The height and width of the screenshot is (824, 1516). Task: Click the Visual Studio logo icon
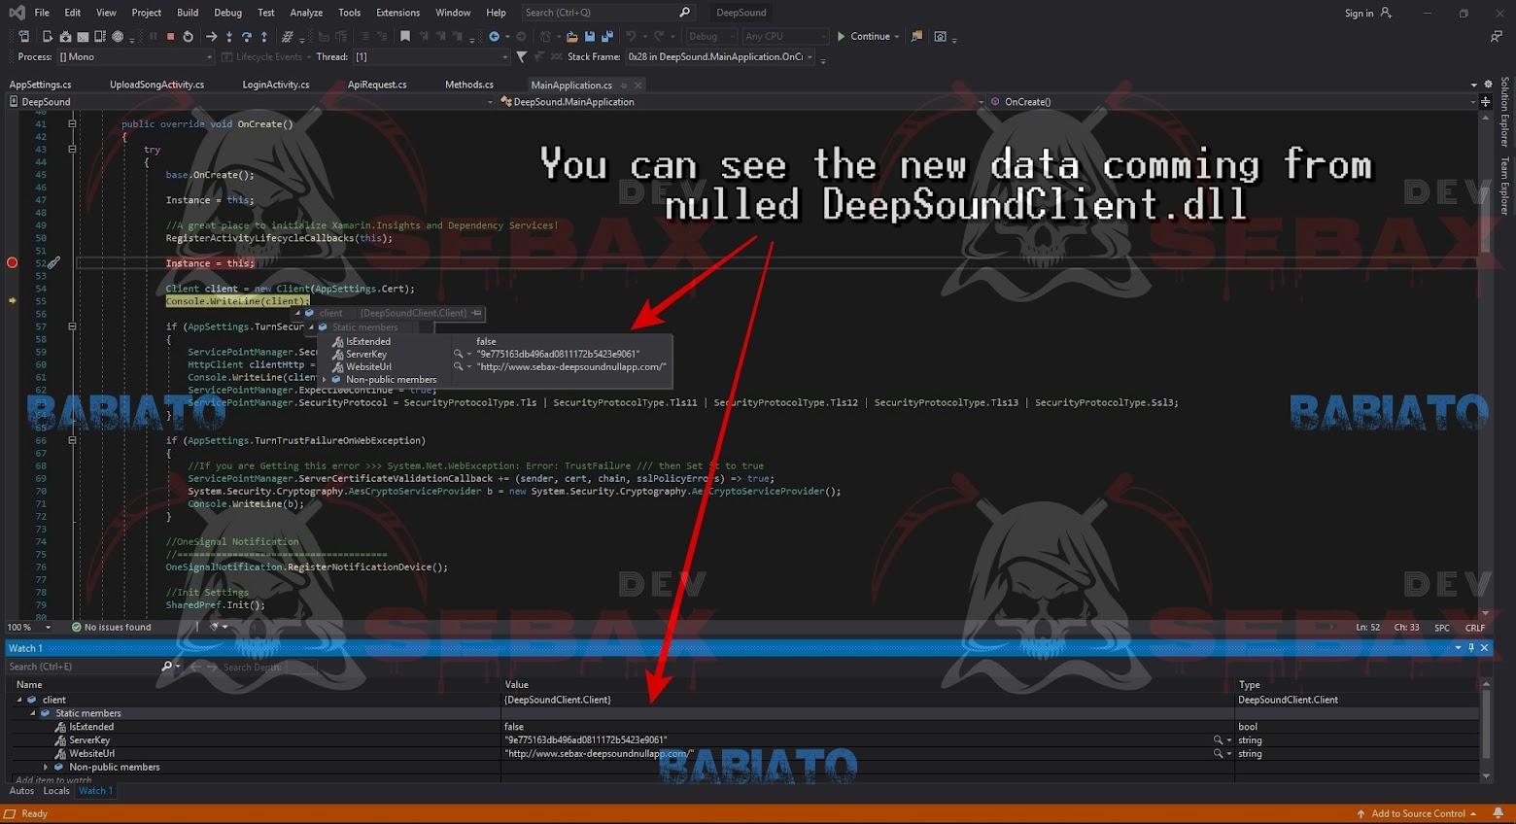tap(17, 13)
